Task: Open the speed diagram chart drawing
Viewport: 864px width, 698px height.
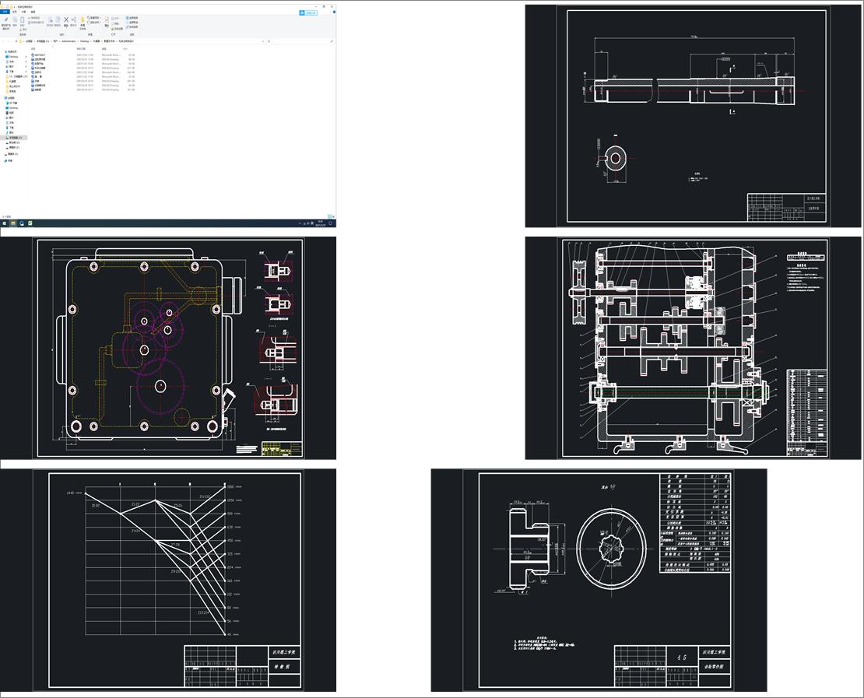Action: [168, 580]
